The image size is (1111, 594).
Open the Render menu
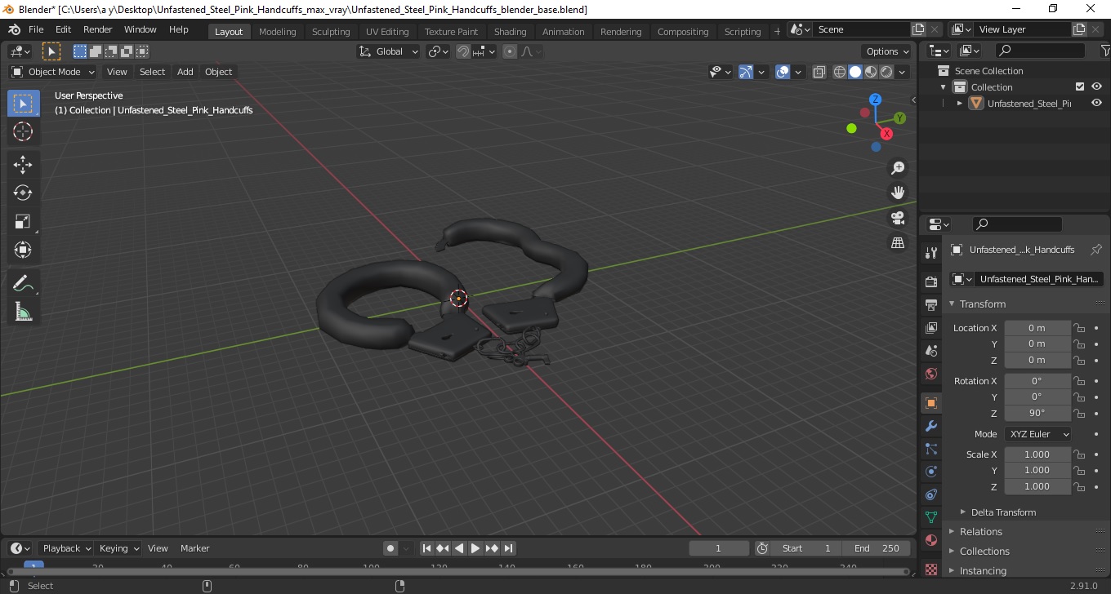point(98,29)
